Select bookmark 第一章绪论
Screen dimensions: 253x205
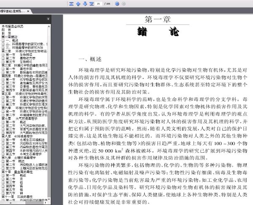click(x=9, y=37)
